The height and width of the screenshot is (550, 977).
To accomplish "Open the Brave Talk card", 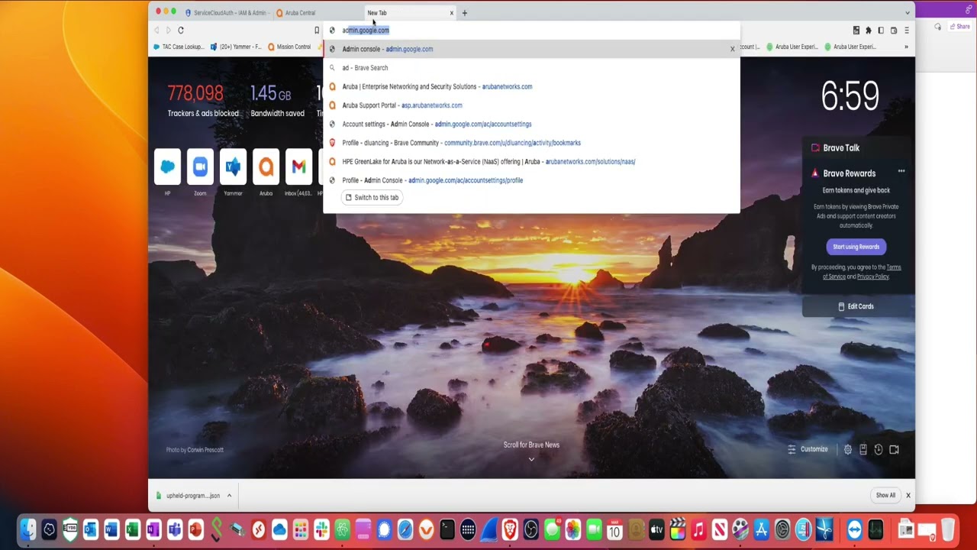I will pos(856,148).
